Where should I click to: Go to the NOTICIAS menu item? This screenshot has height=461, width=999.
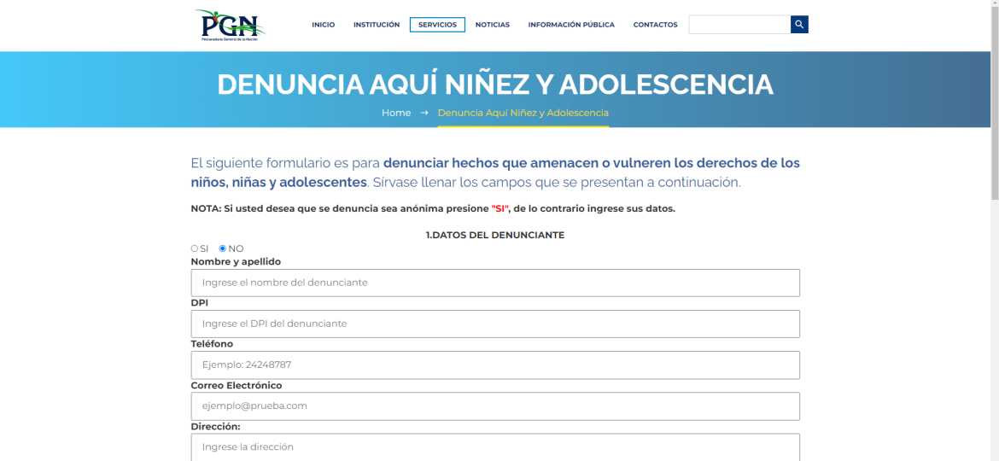(492, 25)
